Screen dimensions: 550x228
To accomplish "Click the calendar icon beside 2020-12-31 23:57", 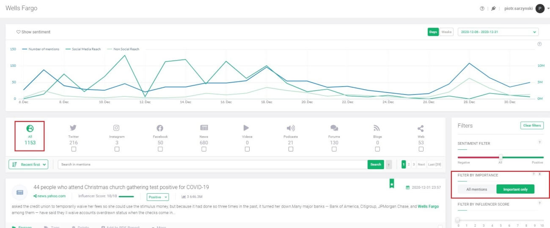I will click(x=407, y=187).
